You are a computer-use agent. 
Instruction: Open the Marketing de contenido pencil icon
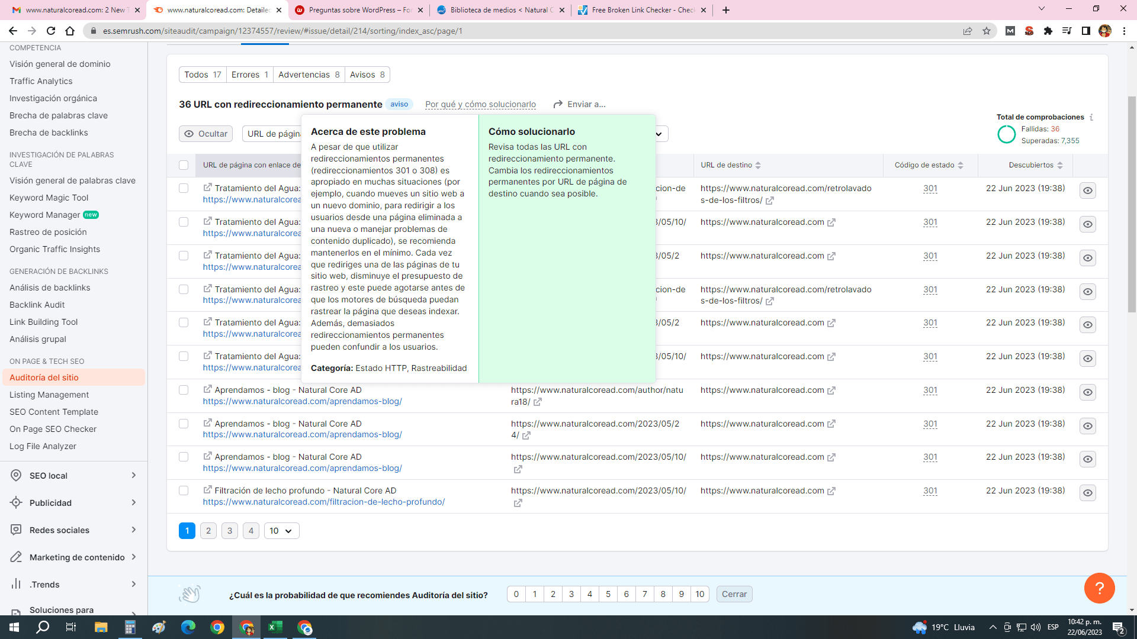[17, 557]
